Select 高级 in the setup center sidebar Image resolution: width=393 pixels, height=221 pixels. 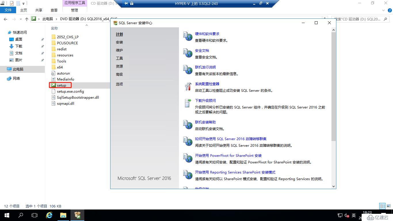click(x=119, y=75)
